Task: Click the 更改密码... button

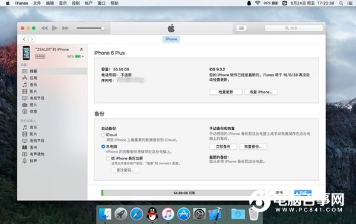Action: click(x=125, y=170)
